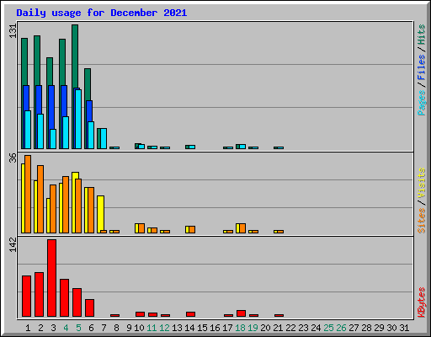Click day 25 label on the x-axis
Screen dimensions: 431x337
pos(328,328)
